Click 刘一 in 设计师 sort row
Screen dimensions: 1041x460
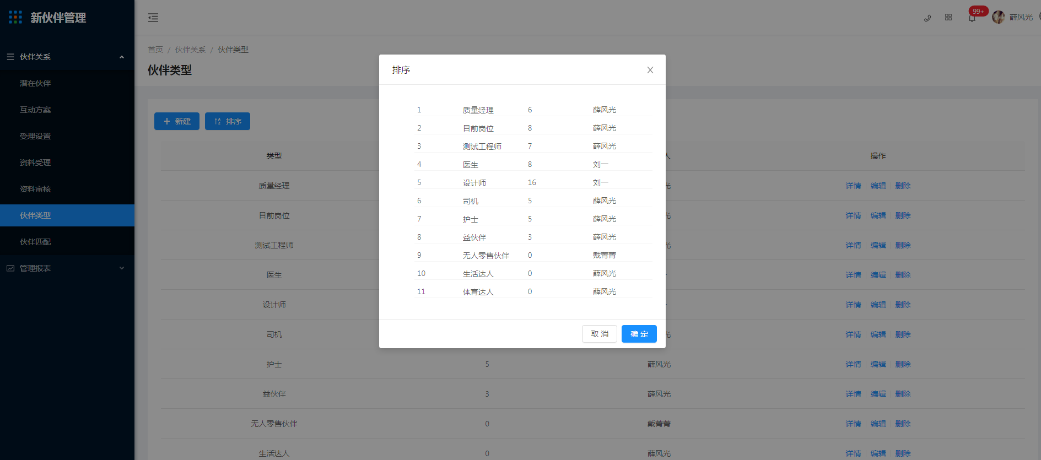click(x=601, y=182)
